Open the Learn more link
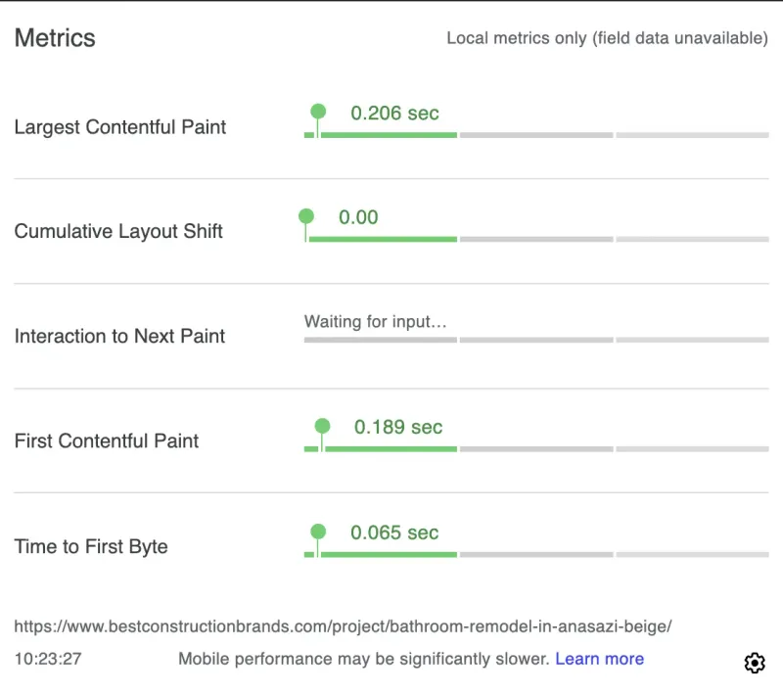The height and width of the screenshot is (694, 783). coord(598,659)
